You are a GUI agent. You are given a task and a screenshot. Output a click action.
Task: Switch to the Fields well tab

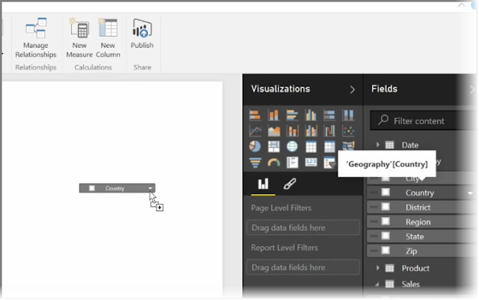pyautogui.click(x=263, y=184)
